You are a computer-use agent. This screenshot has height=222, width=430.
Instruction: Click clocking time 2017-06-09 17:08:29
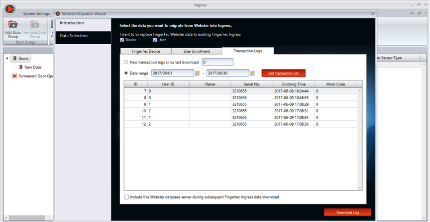pos(291,104)
